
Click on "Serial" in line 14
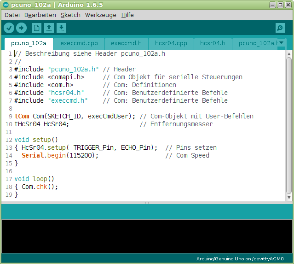pos(33,155)
